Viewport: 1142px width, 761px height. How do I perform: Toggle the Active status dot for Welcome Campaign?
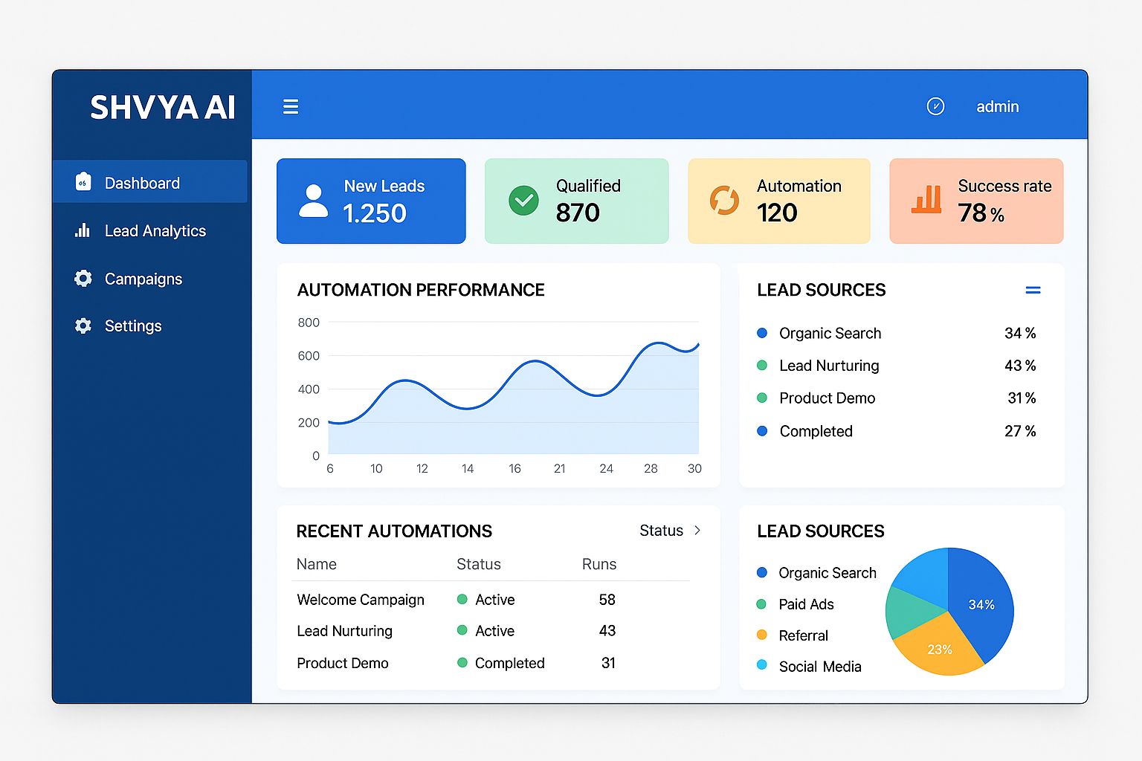(462, 599)
